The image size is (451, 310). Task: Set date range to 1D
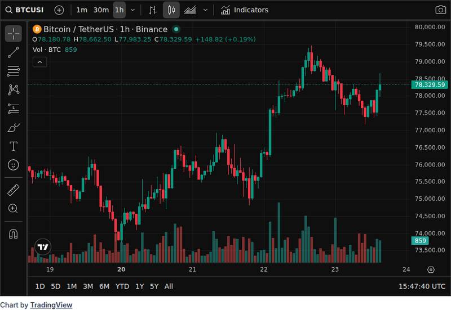tap(40, 286)
